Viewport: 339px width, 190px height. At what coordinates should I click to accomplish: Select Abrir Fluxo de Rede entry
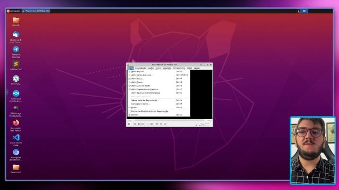[158, 85]
